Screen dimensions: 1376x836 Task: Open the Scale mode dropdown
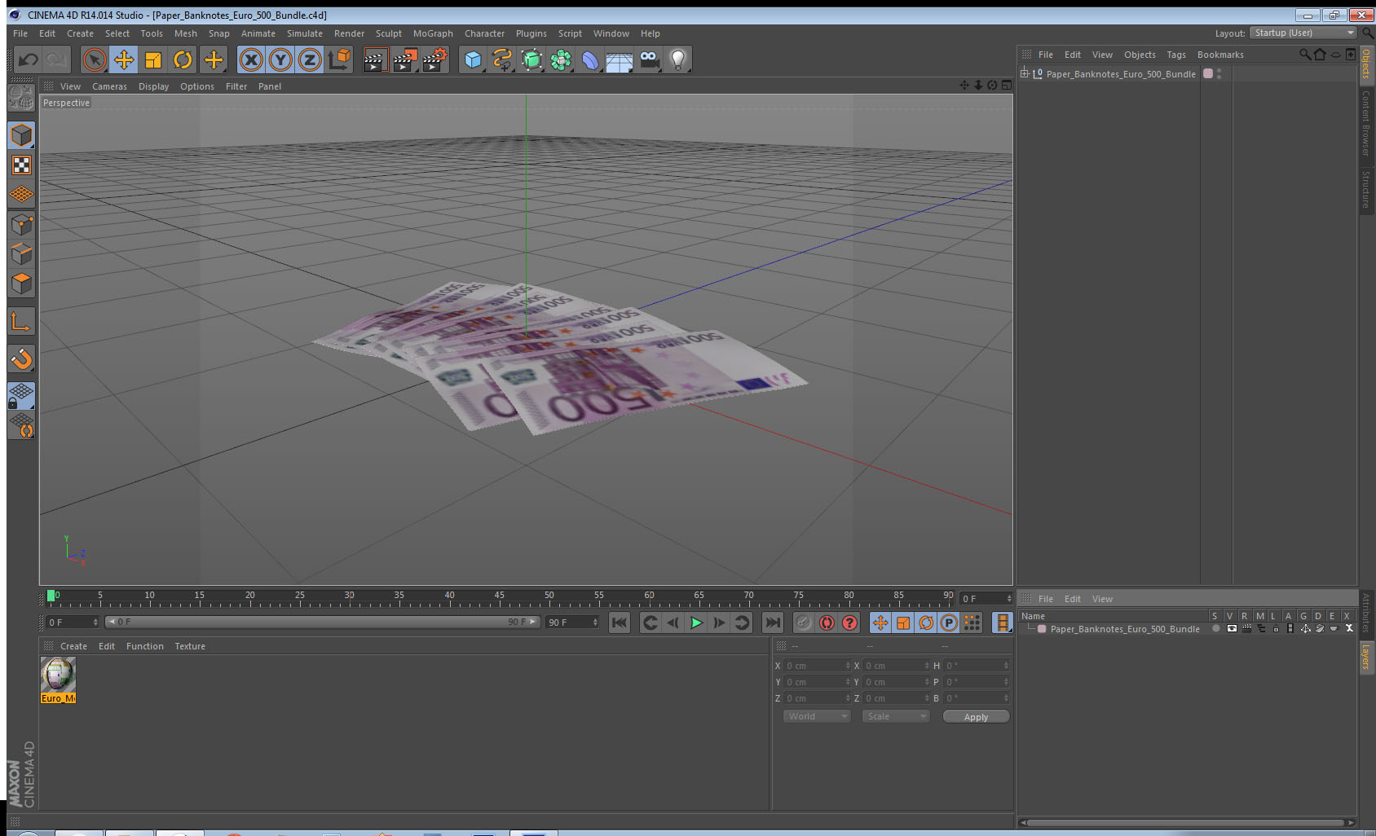896,716
